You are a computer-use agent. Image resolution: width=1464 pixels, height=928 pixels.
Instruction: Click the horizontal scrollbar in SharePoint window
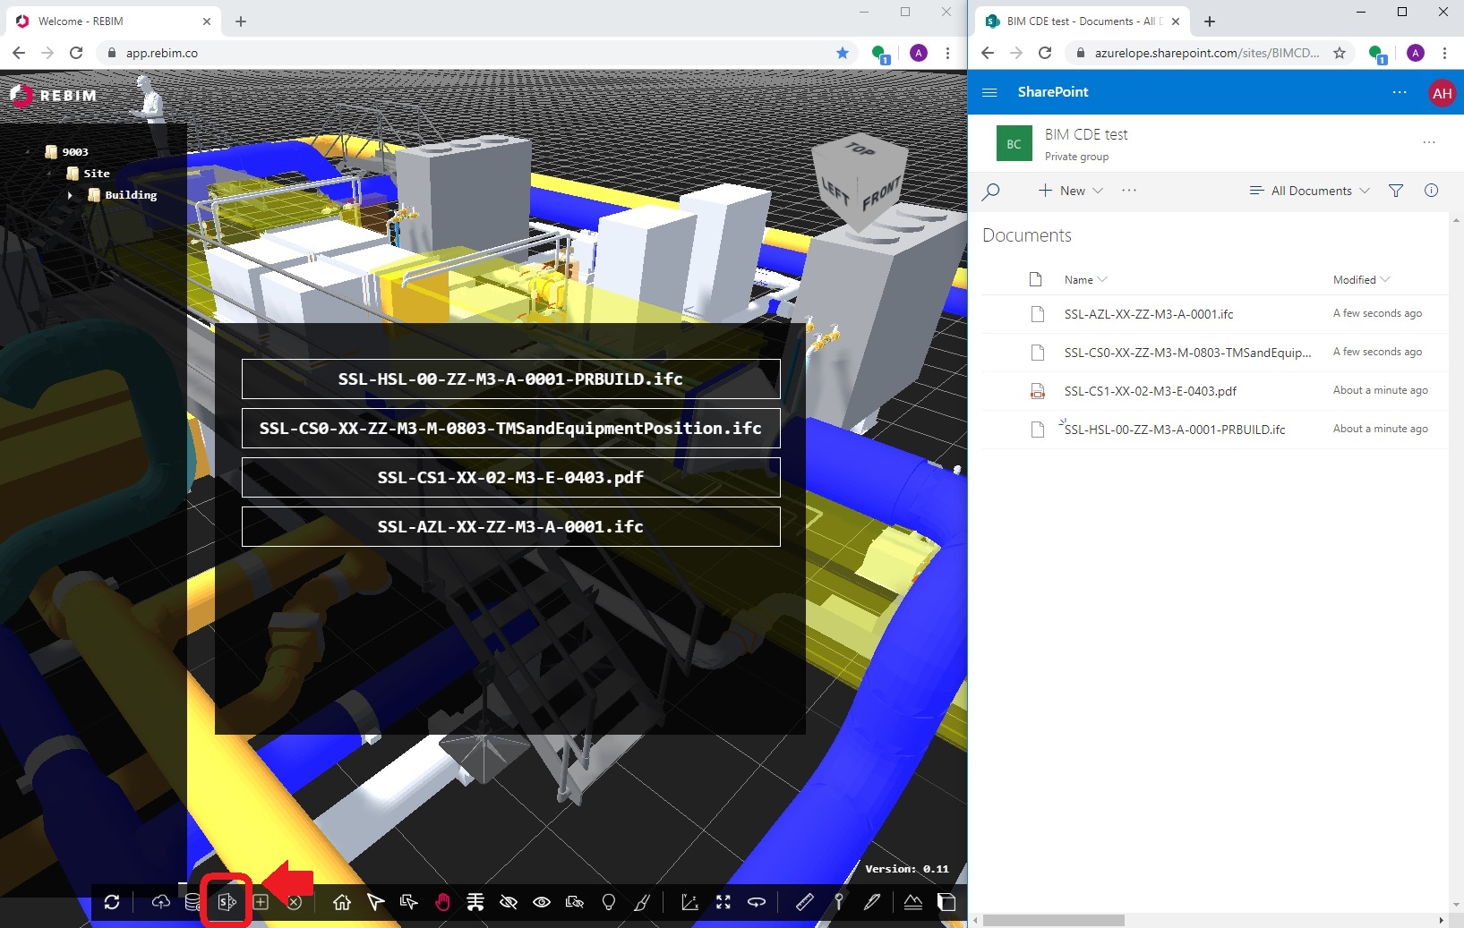1053,920
